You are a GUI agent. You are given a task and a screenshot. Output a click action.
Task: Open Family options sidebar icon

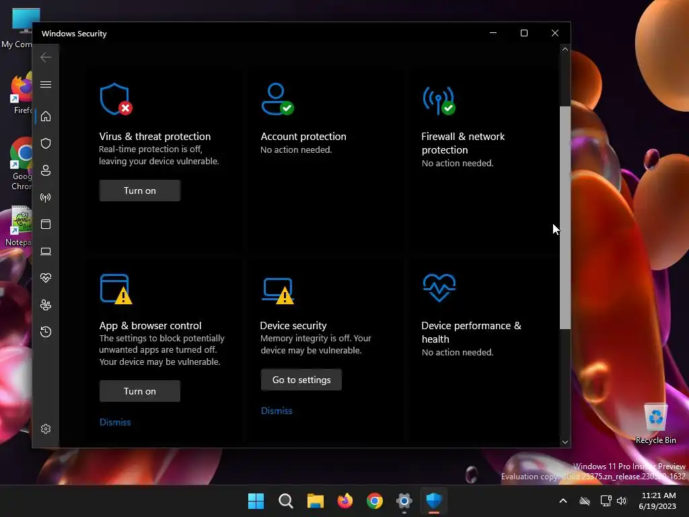[46, 305]
